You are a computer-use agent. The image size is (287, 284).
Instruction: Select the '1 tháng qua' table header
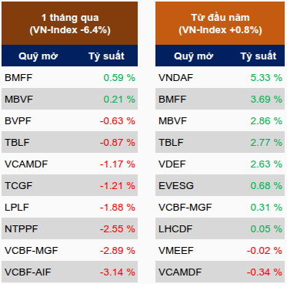pos(69,23)
